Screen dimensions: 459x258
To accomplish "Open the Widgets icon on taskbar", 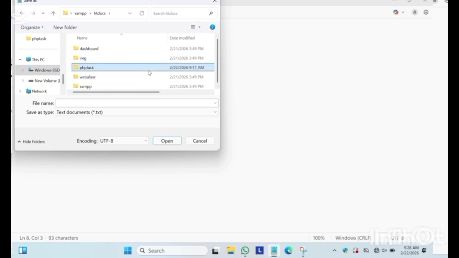I will click(x=23, y=250).
